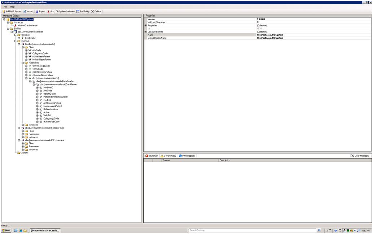373x234 pixels.
Task: Click the HiszXmlDataLOBSystem database cylinder icon
Action: tap(8, 19)
